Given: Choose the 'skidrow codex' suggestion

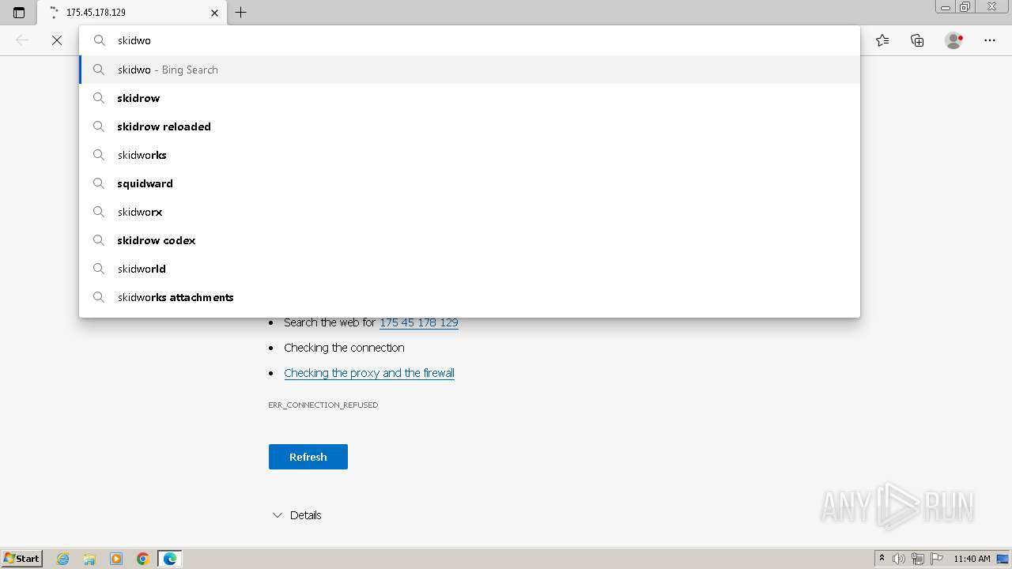Looking at the screenshot, I should tap(470, 240).
